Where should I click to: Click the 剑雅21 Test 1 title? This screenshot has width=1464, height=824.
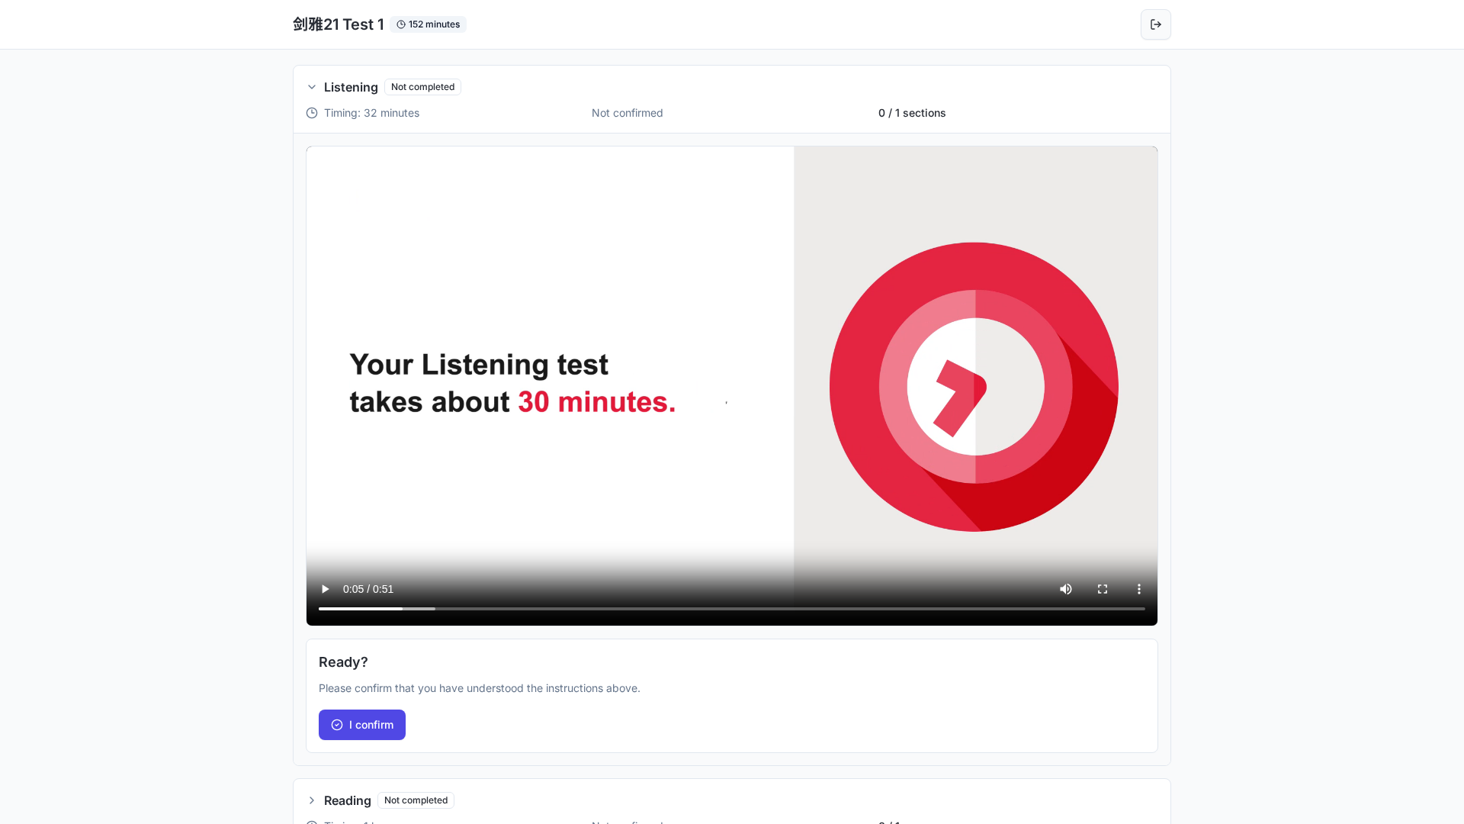pyautogui.click(x=339, y=24)
